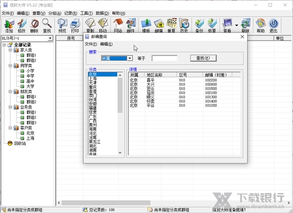This screenshot has width=293, height=213.
Task: Click the 删除 (Delete) toolbar icon
Action: click(x=34, y=25)
